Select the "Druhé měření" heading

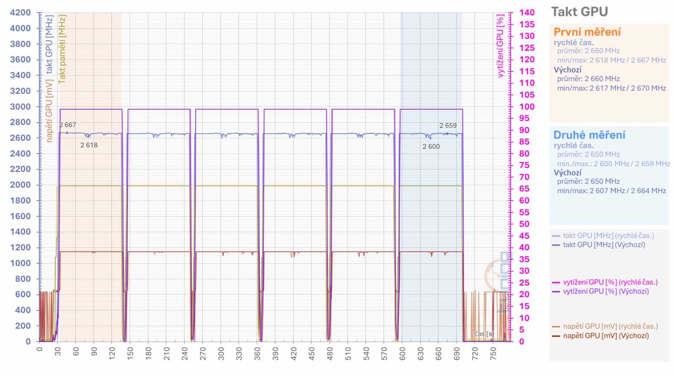589,135
